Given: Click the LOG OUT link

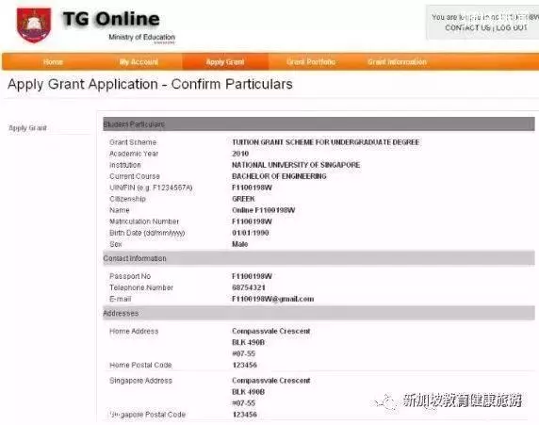Looking at the screenshot, I should 512,28.
